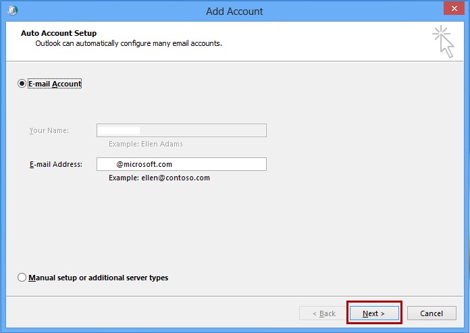
Task: Click the 'Your Name:' label
Action: pyautogui.click(x=49, y=130)
